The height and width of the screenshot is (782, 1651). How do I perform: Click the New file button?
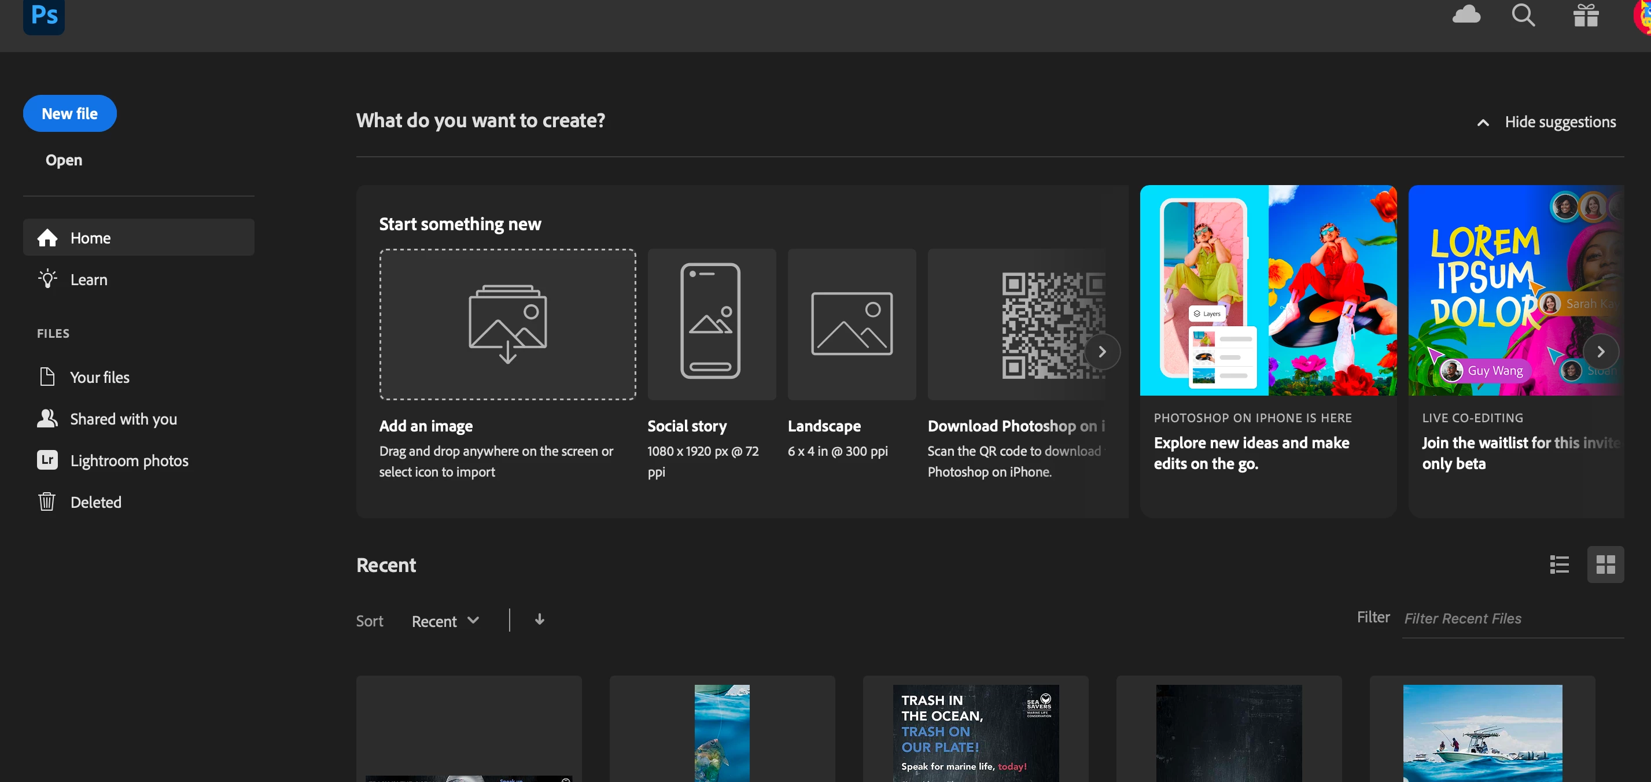tap(69, 113)
